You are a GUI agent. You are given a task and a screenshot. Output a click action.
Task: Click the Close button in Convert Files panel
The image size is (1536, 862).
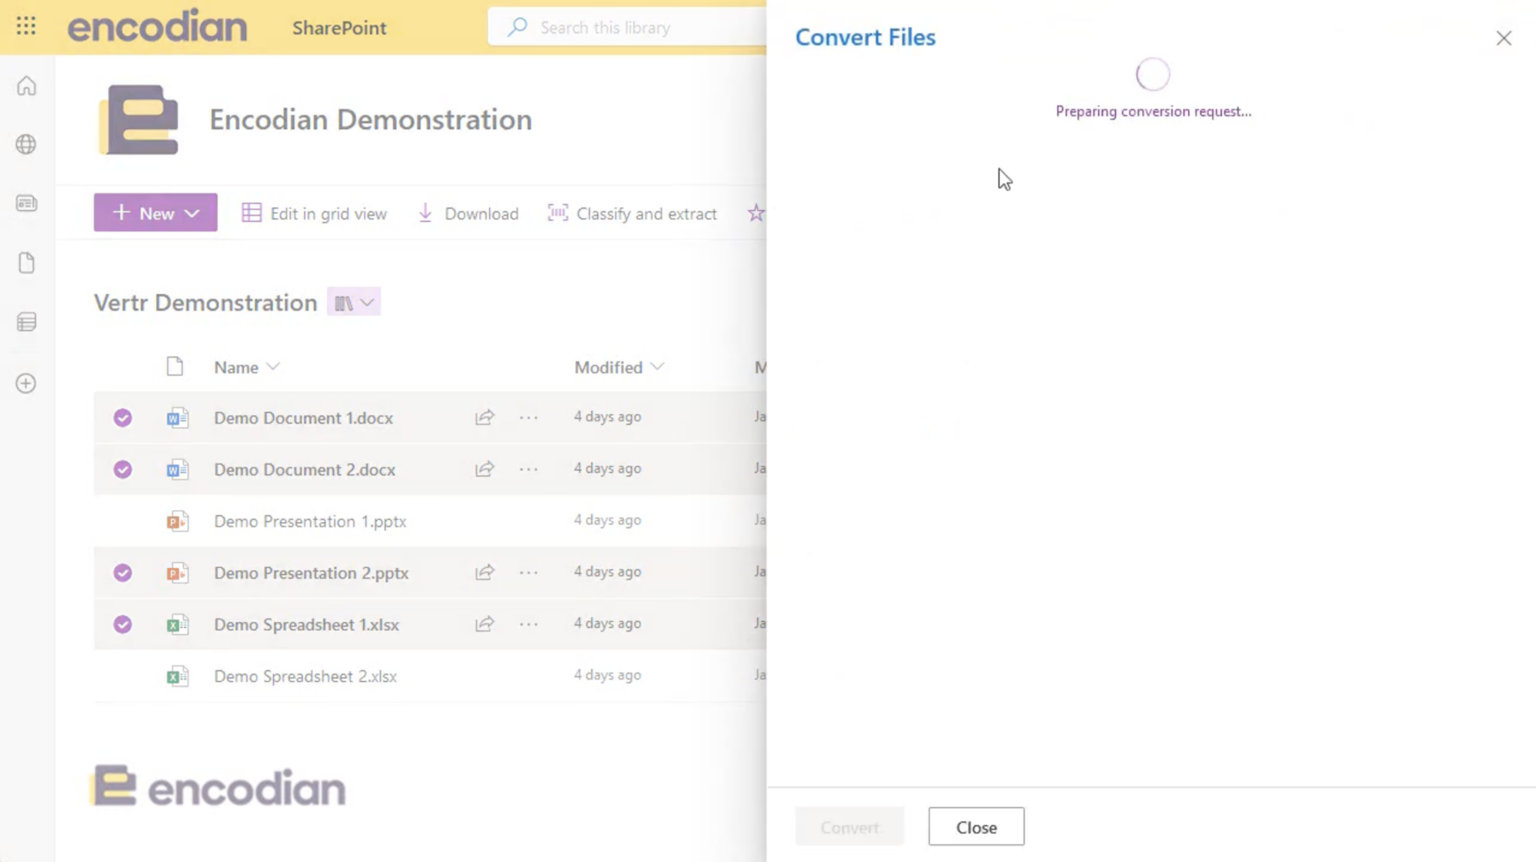click(x=976, y=827)
